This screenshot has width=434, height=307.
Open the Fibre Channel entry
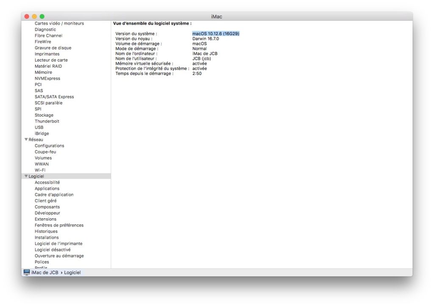click(48, 36)
